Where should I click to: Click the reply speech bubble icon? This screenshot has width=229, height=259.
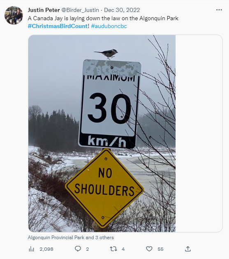[78, 249]
